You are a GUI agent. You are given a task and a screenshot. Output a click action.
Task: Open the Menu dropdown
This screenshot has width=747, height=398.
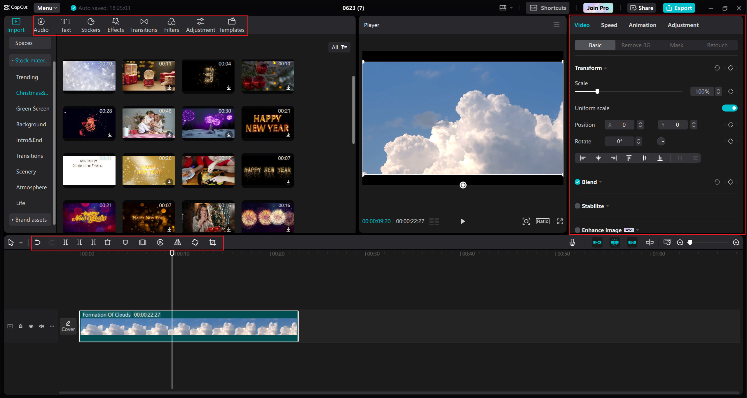(x=46, y=8)
